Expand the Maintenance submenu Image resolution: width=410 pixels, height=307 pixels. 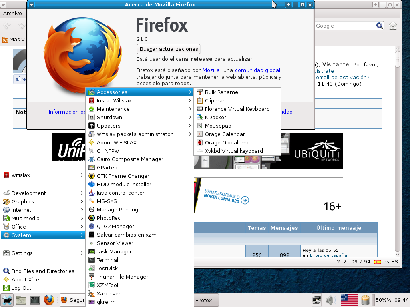[x=140, y=109]
